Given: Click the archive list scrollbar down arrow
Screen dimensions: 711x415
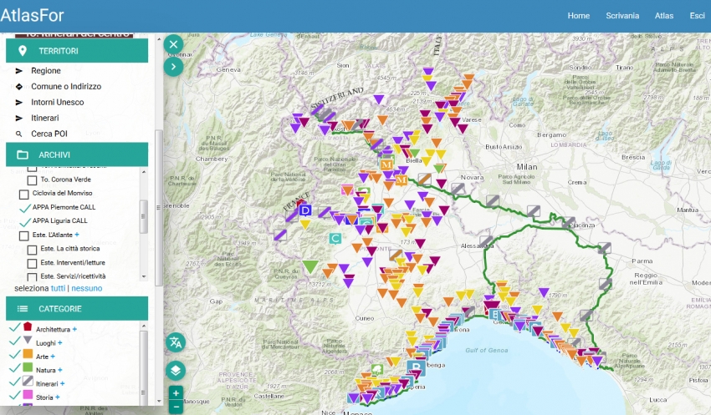Looking at the screenshot, I should pos(144,276).
